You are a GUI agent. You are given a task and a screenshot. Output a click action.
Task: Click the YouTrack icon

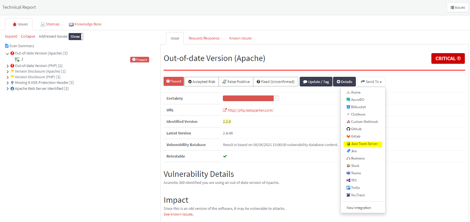click(348, 195)
